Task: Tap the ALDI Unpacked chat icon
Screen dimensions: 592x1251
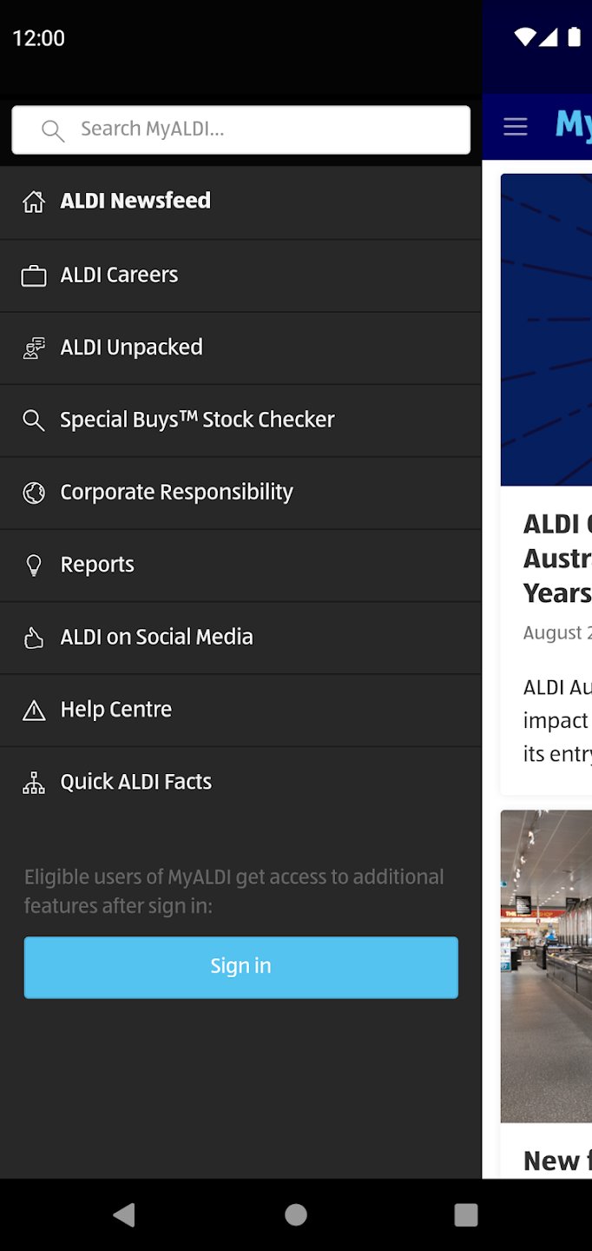Action: coord(34,348)
